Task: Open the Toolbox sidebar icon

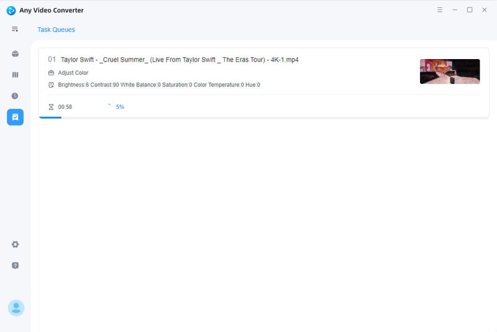Action: pos(15,53)
